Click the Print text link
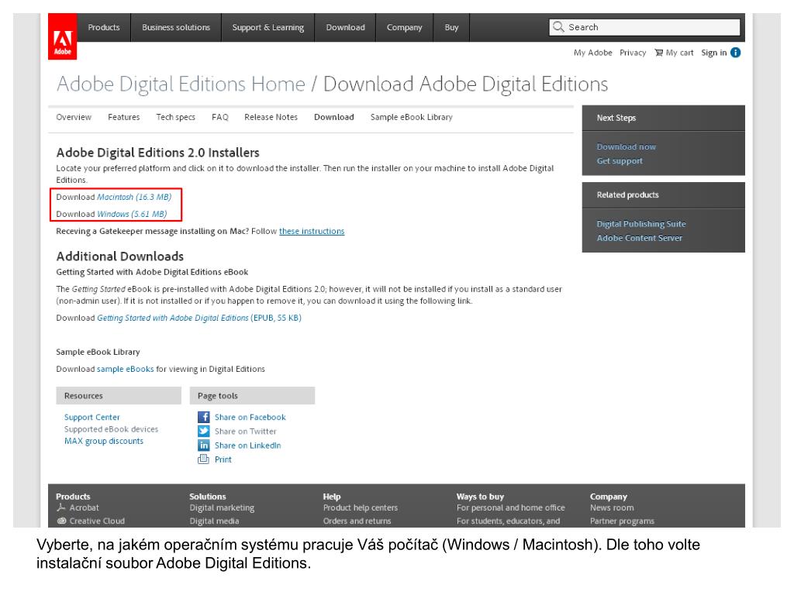This screenshot has height=595, width=794. [x=223, y=459]
